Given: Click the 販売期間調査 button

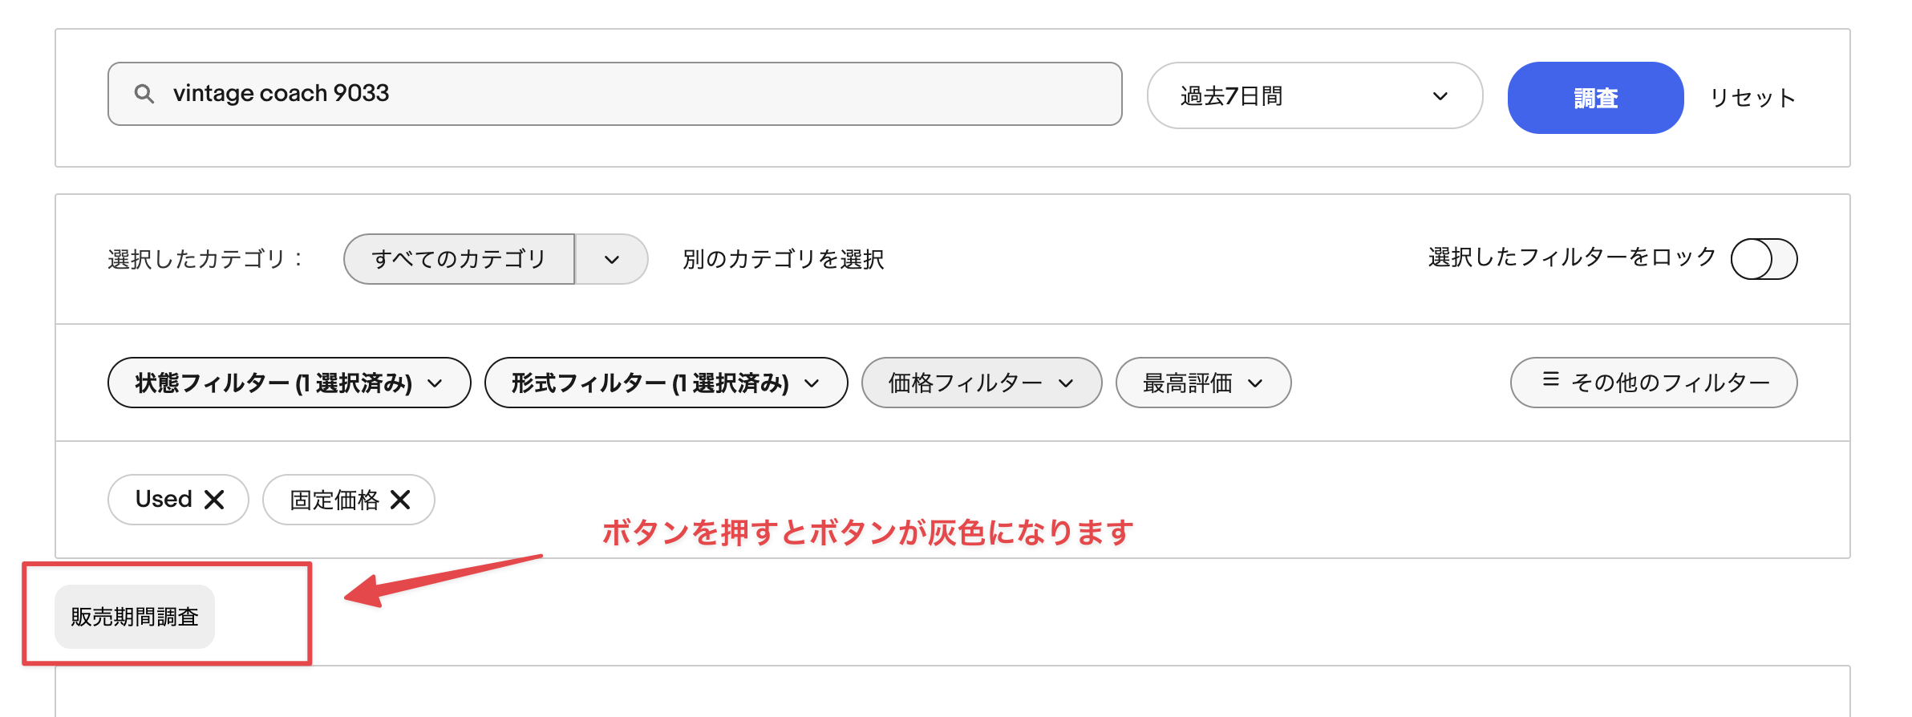Looking at the screenshot, I should (x=135, y=617).
